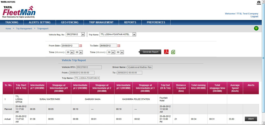Export report to Excel icon
The image size is (265, 125).
(173, 52)
